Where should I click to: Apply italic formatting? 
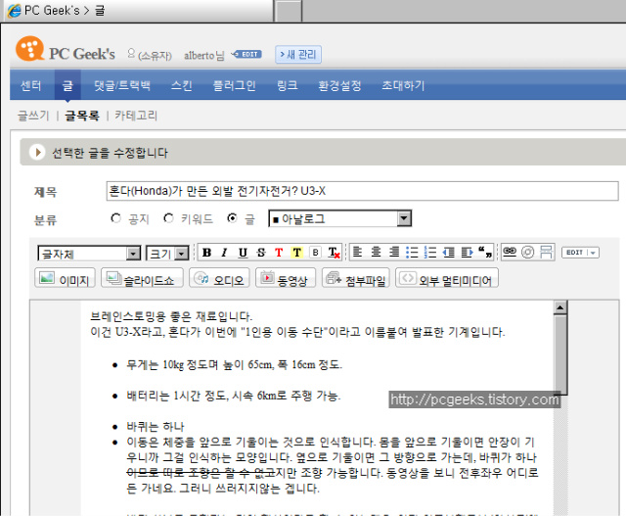224,253
